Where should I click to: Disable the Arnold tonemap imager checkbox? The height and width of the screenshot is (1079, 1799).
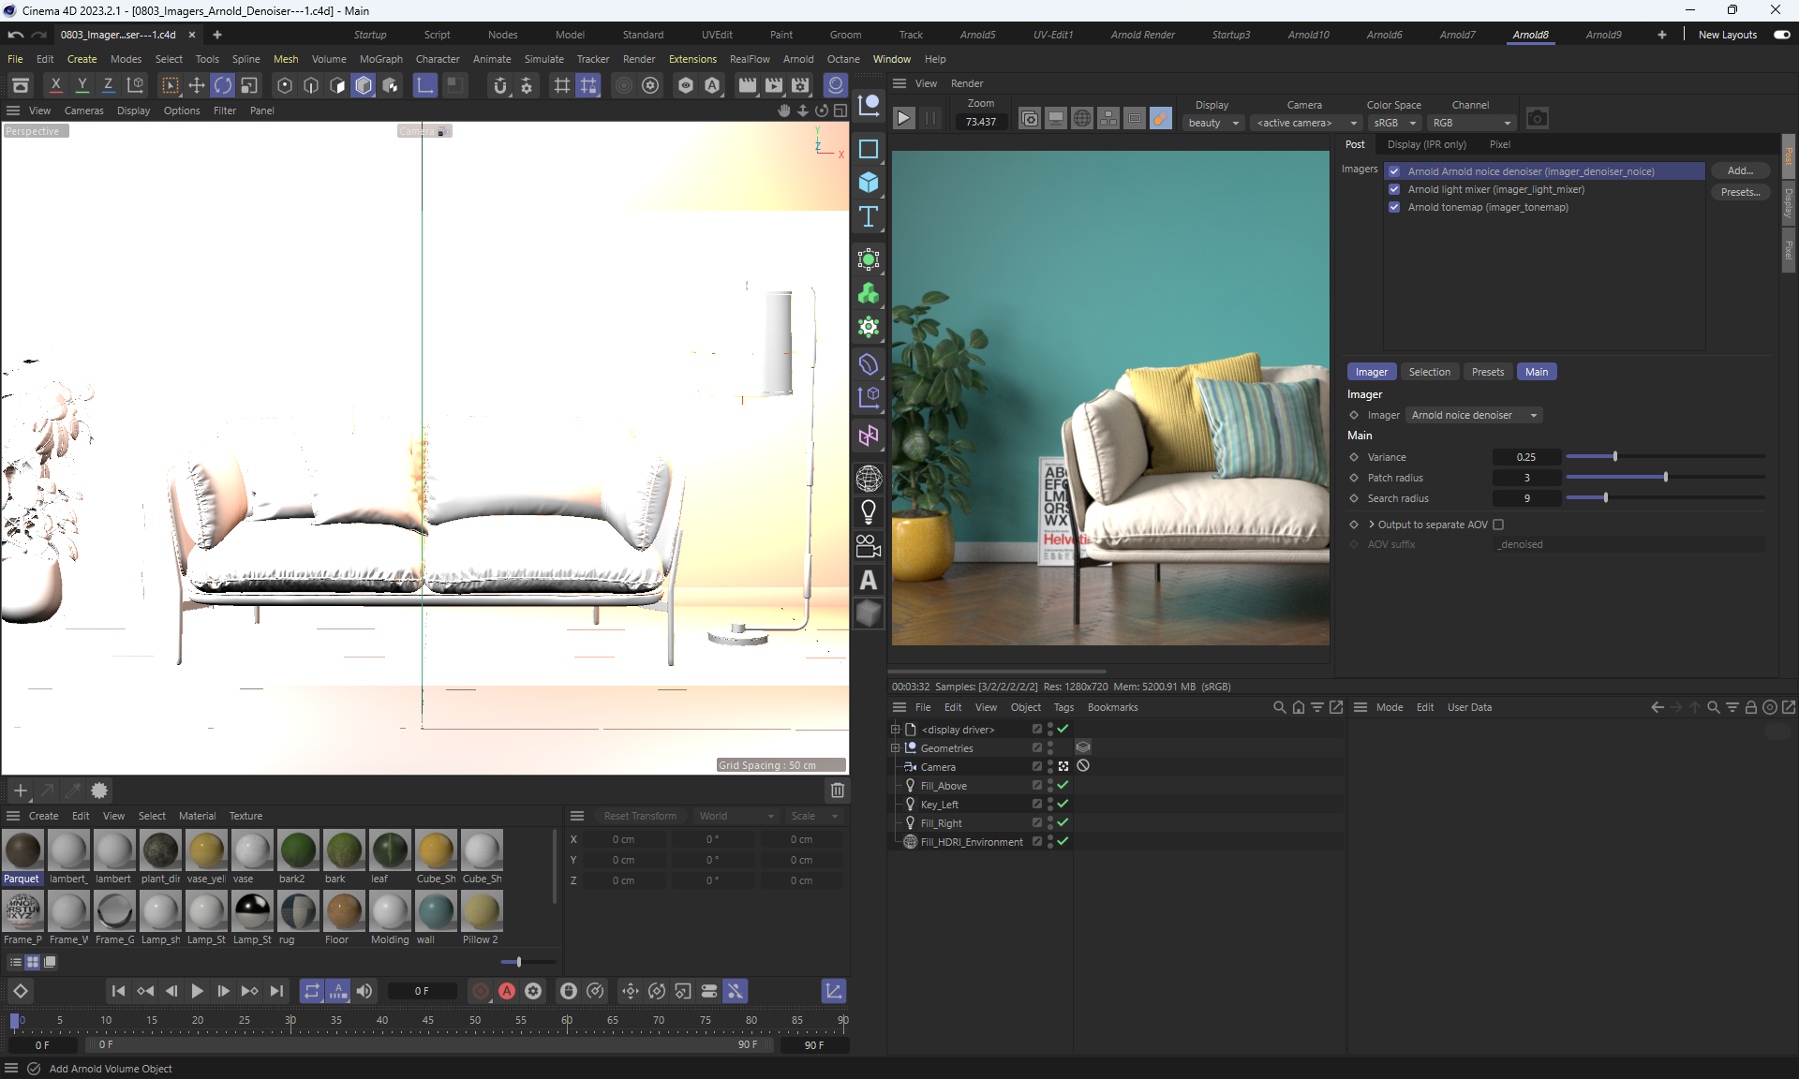(x=1394, y=207)
